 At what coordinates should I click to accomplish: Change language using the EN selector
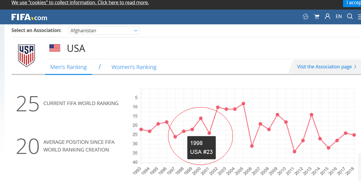339,17
